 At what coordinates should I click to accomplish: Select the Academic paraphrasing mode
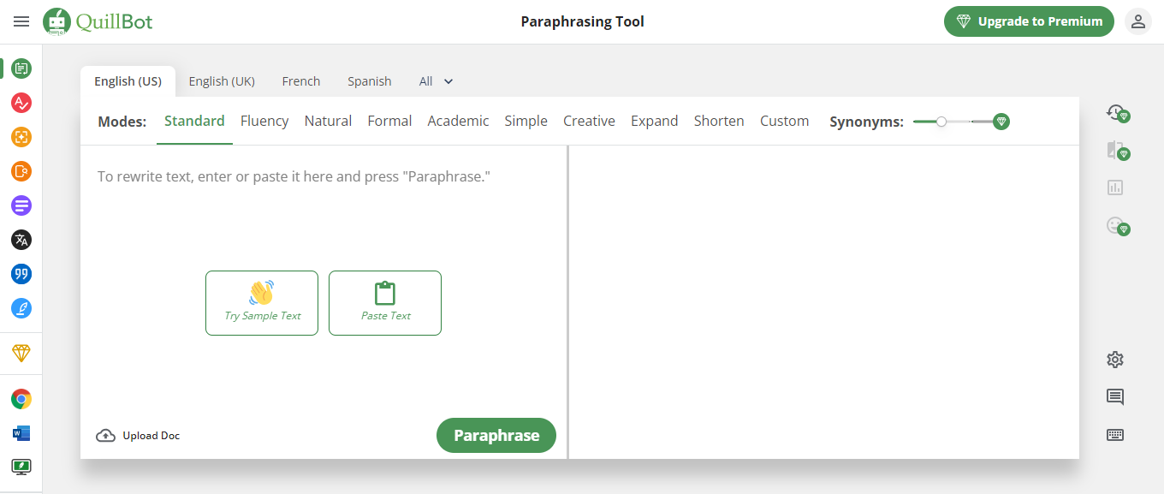coord(458,121)
